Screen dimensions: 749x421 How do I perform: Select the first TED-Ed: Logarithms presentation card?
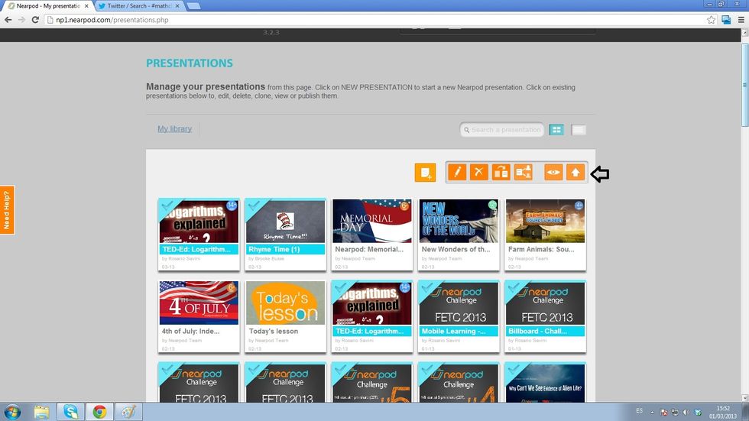click(199, 235)
